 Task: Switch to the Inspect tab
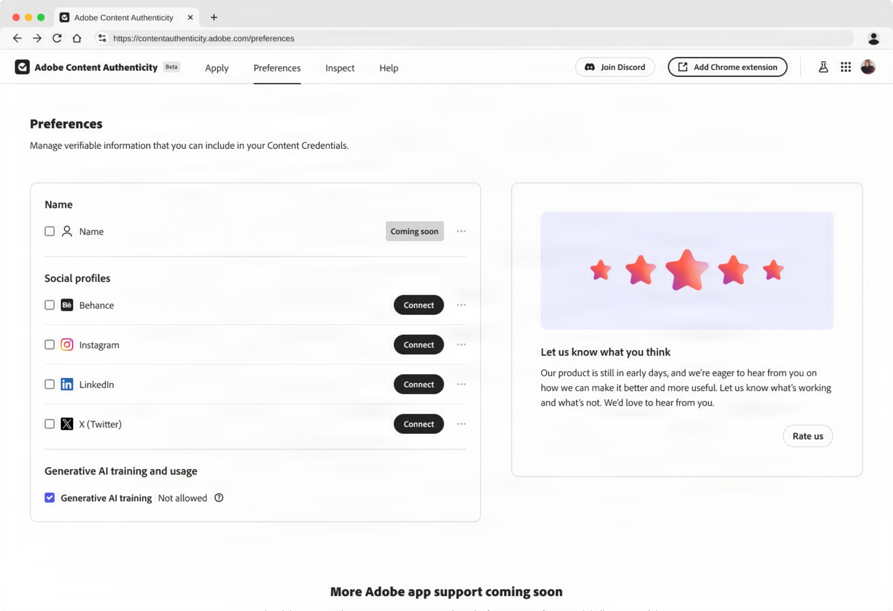[x=340, y=68]
